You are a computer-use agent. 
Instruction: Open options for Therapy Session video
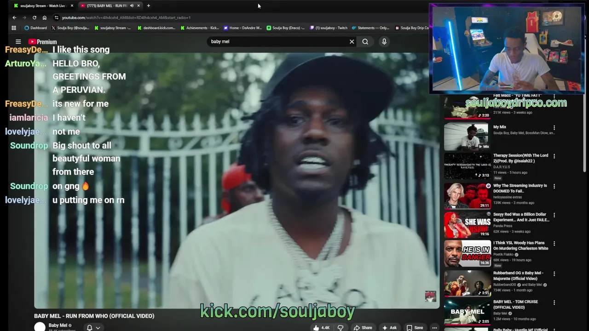[x=554, y=156]
